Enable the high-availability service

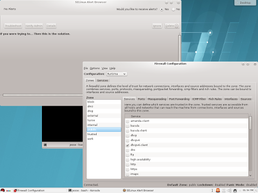tap(127, 160)
